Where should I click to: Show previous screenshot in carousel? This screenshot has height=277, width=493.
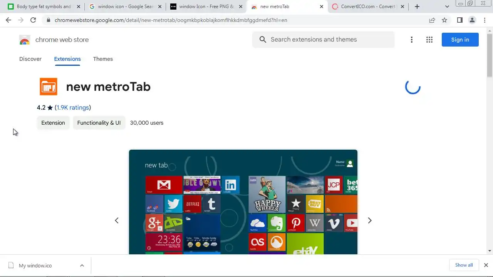[117, 220]
